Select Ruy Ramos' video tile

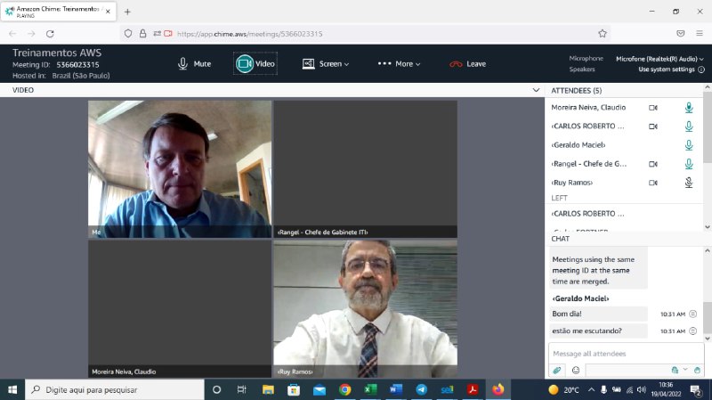(x=365, y=308)
